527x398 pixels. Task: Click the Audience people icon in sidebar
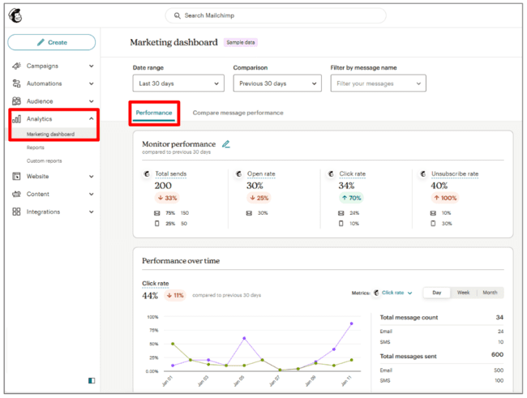click(17, 101)
